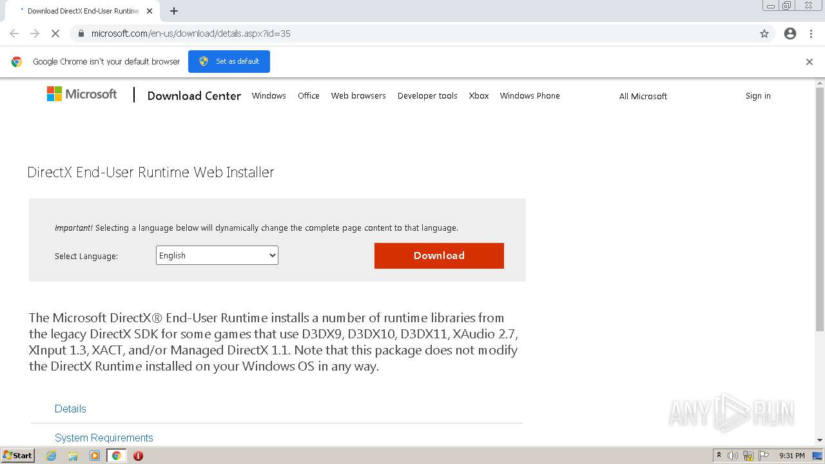Set Chrome as the default browser
The image size is (825, 464).
(x=229, y=61)
